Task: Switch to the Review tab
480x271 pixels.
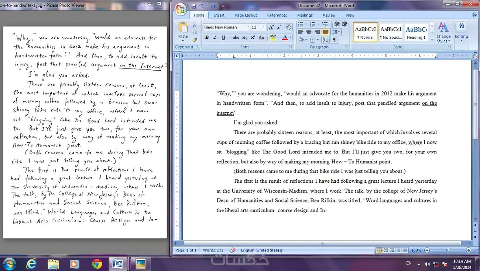Action: (x=329, y=15)
